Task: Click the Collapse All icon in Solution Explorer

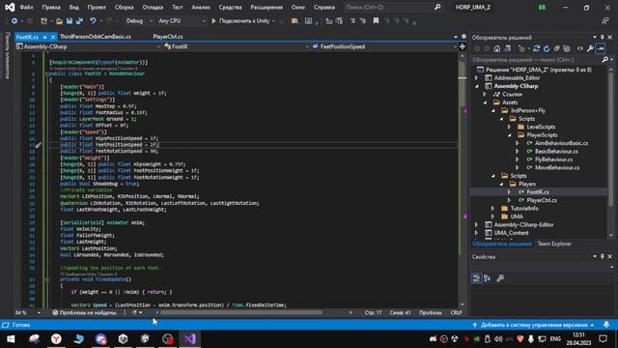Action: 556,48
